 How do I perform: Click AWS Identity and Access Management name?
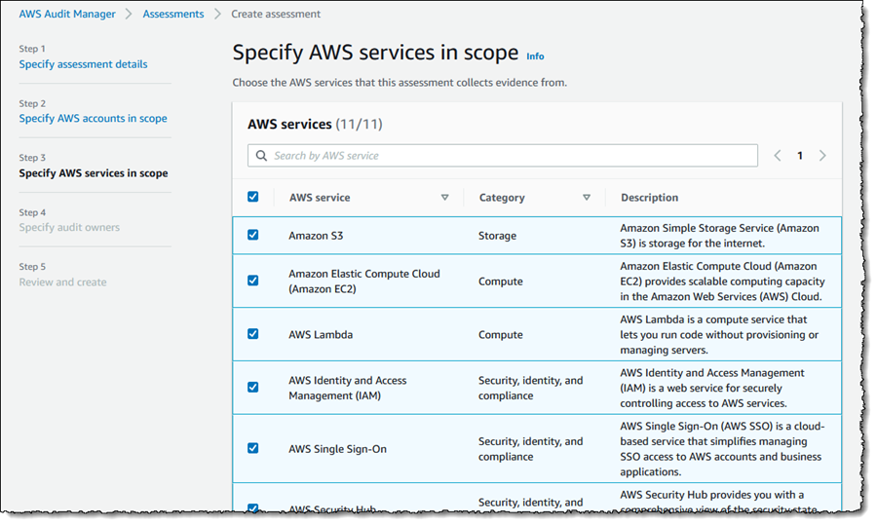click(347, 388)
